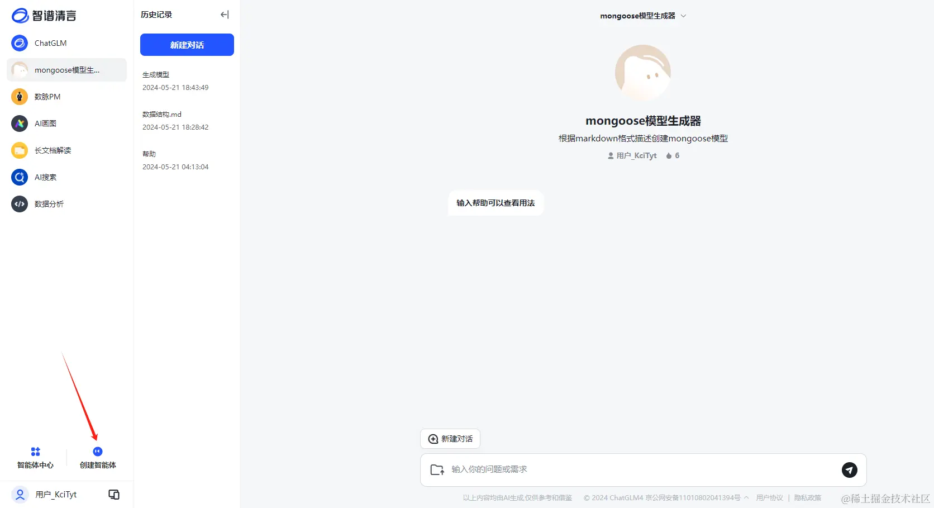934x508 pixels.
Task: Click 新建对话 above the input box
Action: (450, 439)
